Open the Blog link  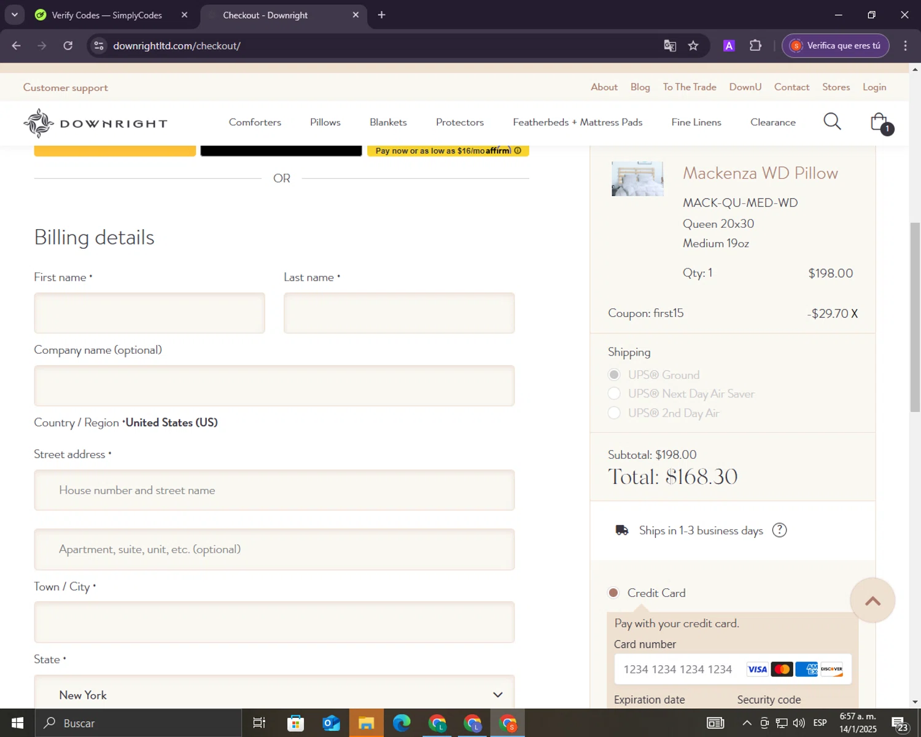tap(640, 87)
